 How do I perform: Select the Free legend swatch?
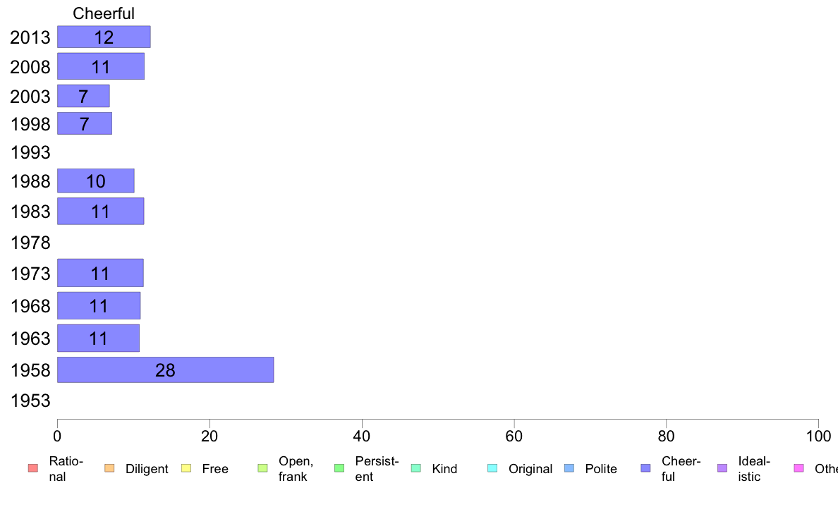pyautogui.click(x=186, y=469)
